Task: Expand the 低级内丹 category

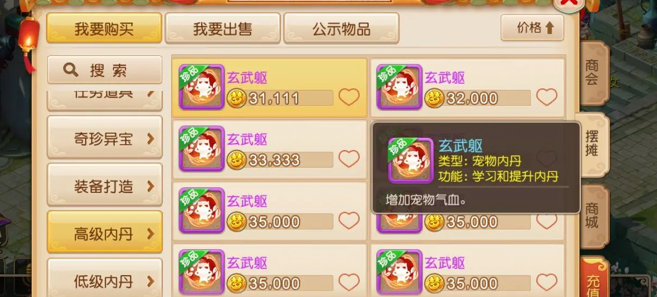Action: coord(104,280)
